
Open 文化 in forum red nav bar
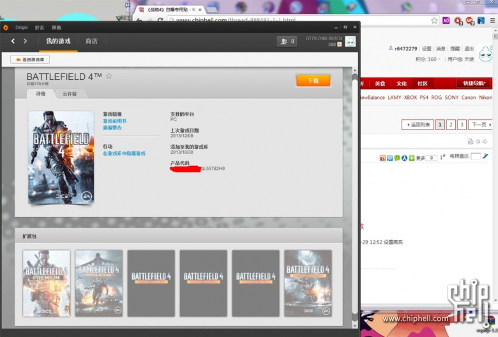pyautogui.click(x=402, y=84)
